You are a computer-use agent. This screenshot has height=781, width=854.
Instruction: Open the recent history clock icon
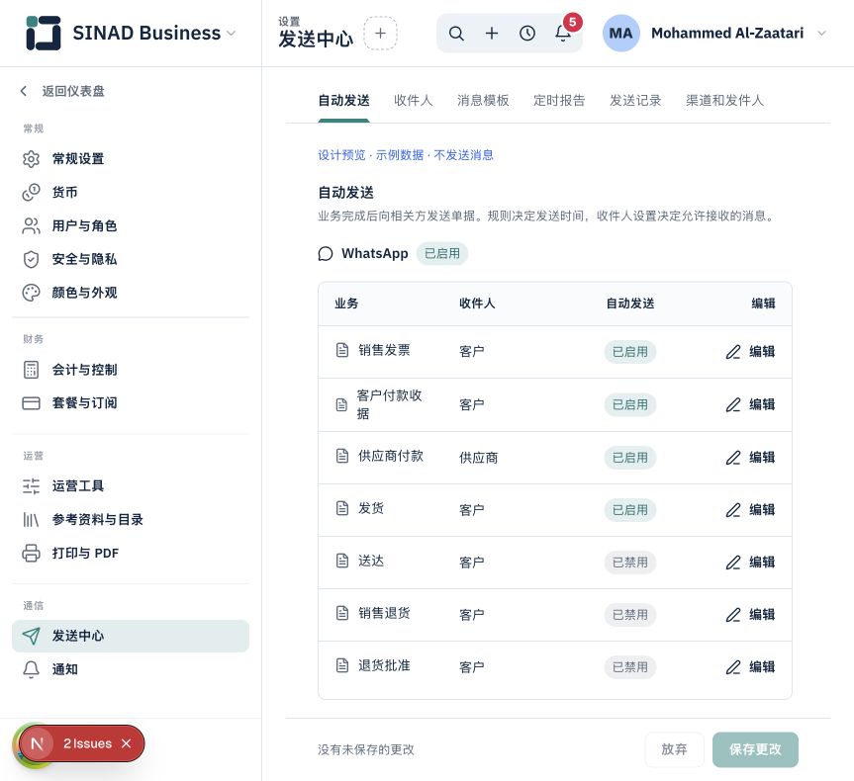point(527,34)
